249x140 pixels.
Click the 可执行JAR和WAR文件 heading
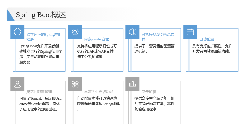click(158, 37)
